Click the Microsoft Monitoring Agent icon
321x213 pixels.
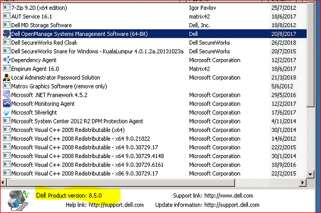coord(7,104)
